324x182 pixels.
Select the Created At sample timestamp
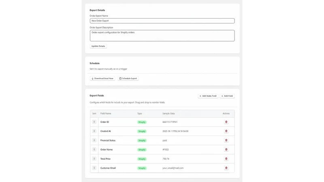tap(175, 131)
